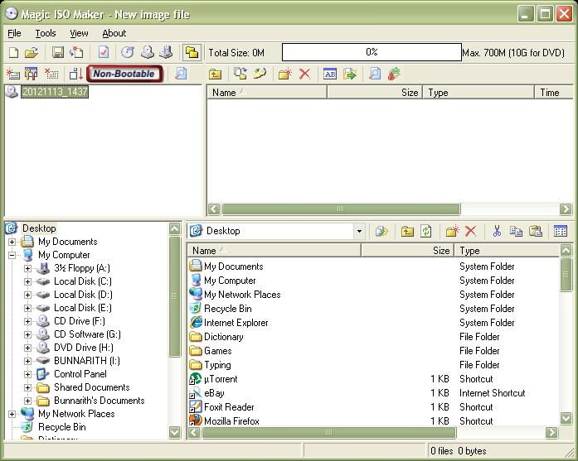Click the add files icon in ISO toolbar
The width and height of the screenshot is (578, 461).
(x=240, y=74)
